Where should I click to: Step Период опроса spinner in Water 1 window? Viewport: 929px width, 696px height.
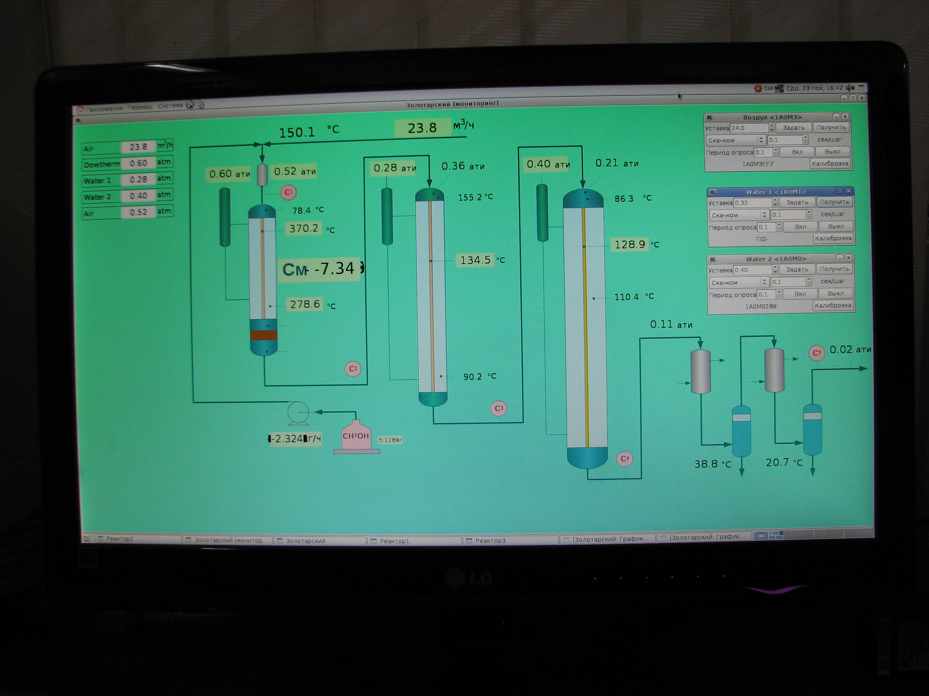pyautogui.click(x=779, y=227)
